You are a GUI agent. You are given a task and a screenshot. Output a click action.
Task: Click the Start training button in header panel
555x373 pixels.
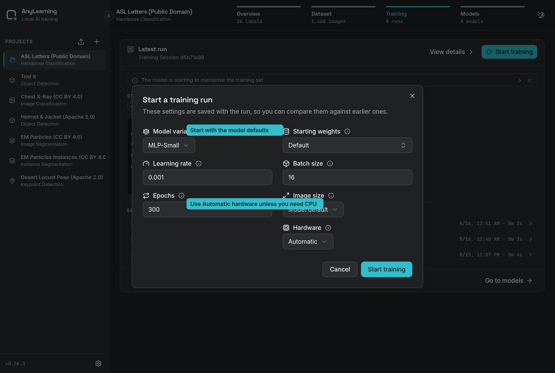point(509,52)
